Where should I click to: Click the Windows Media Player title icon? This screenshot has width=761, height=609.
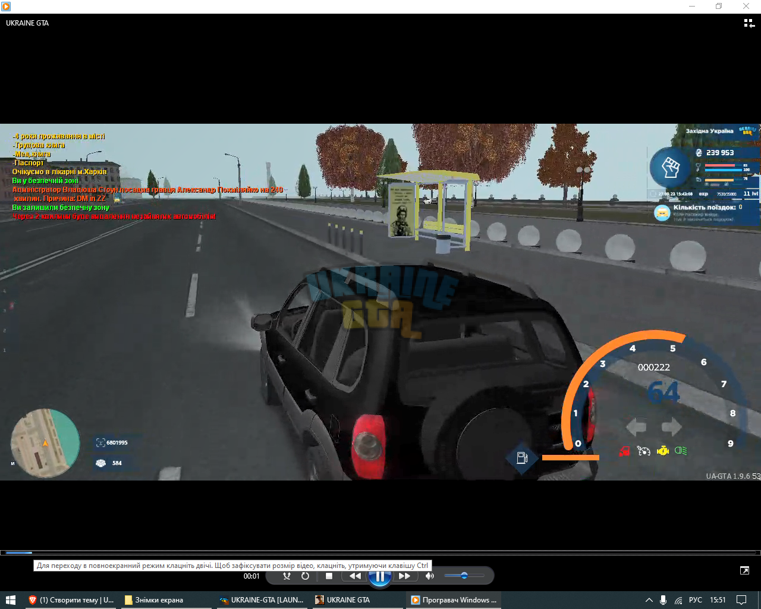tap(6, 7)
